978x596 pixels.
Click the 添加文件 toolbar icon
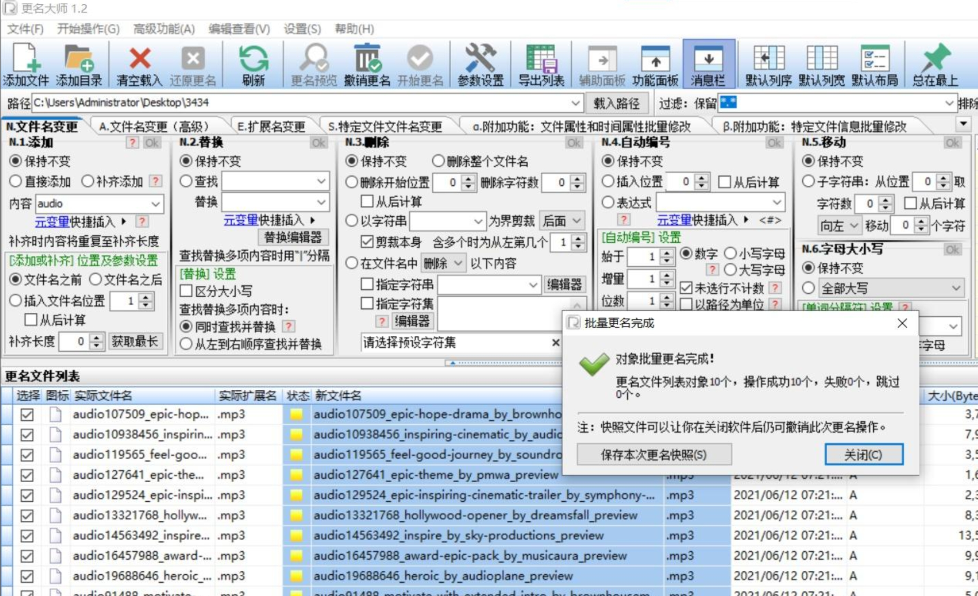pyautogui.click(x=26, y=59)
